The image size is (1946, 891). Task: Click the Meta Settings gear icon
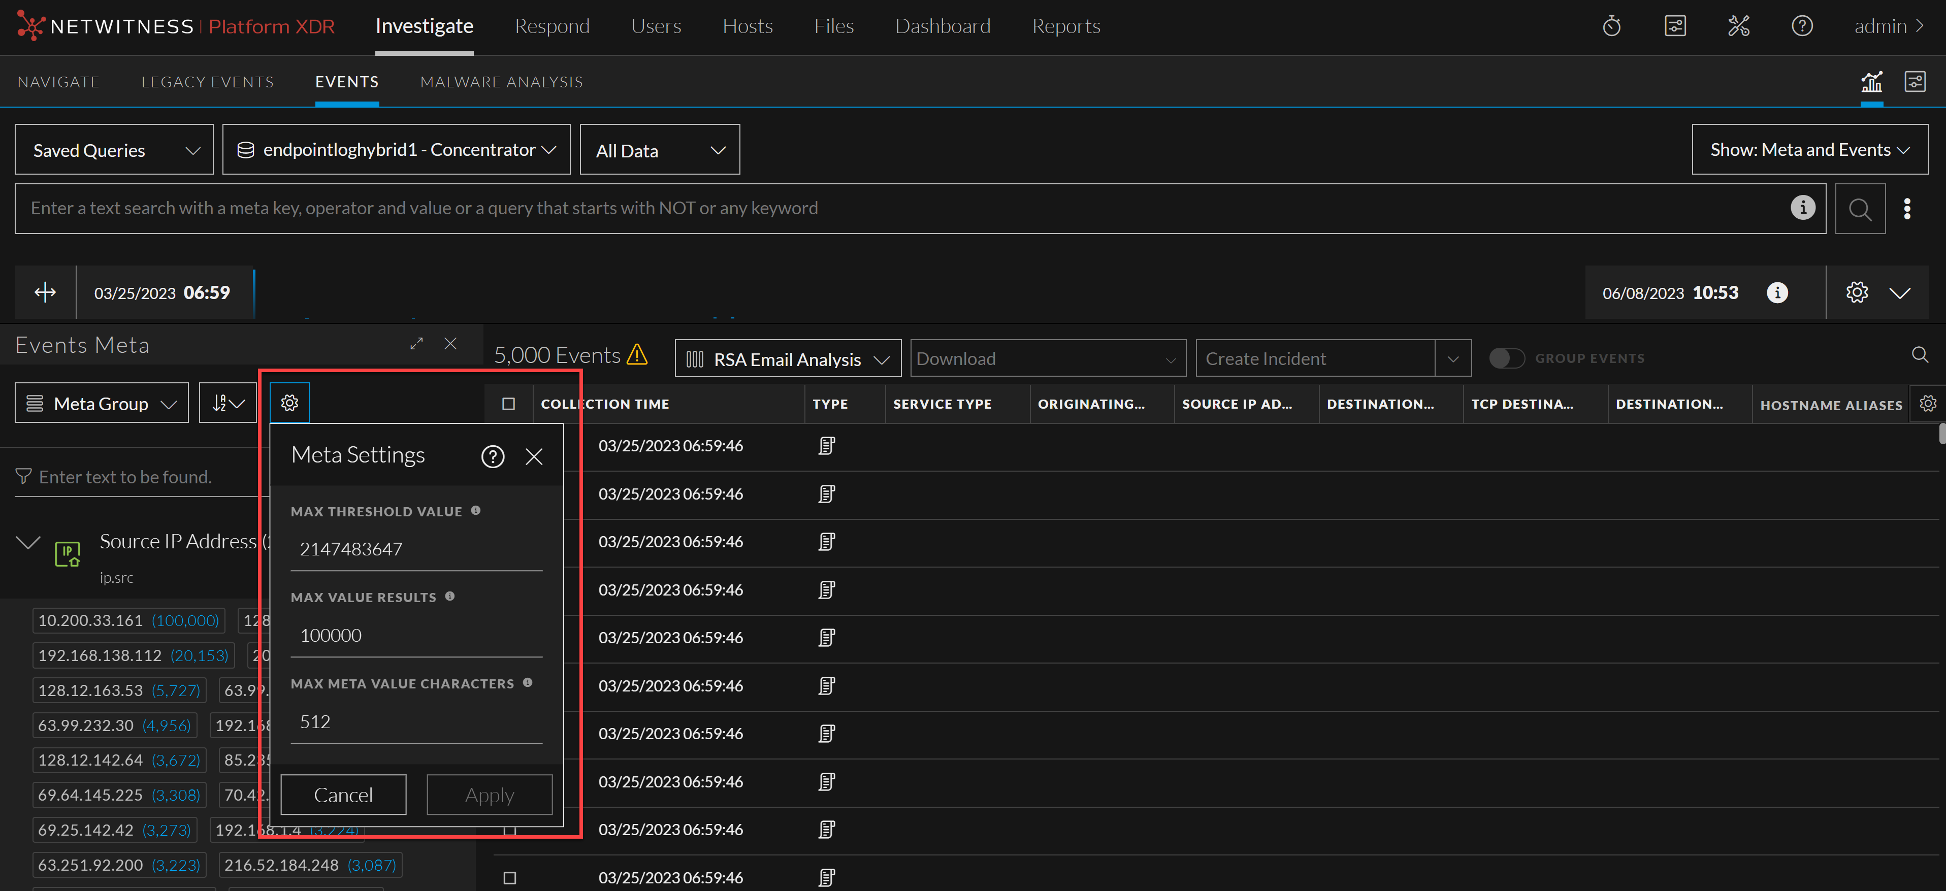[x=289, y=403]
